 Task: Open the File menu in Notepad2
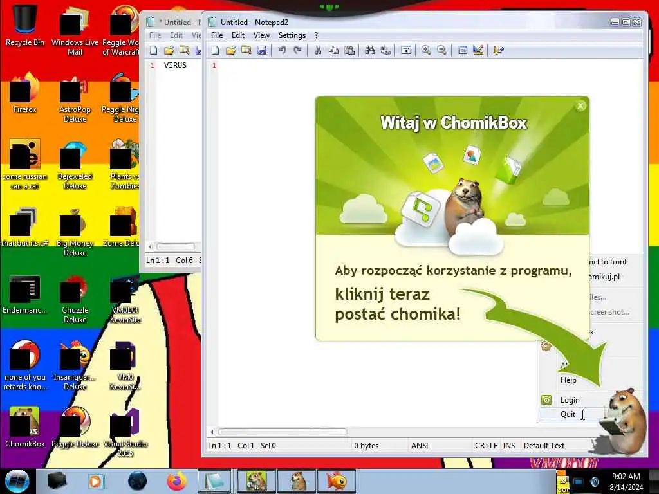click(217, 35)
